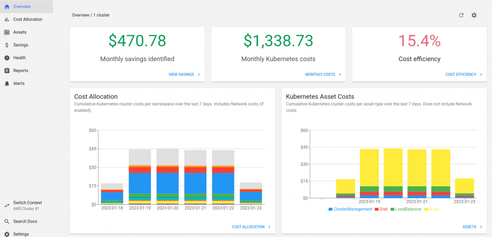Click chevron beside Cost Efficiency link

click(x=481, y=75)
